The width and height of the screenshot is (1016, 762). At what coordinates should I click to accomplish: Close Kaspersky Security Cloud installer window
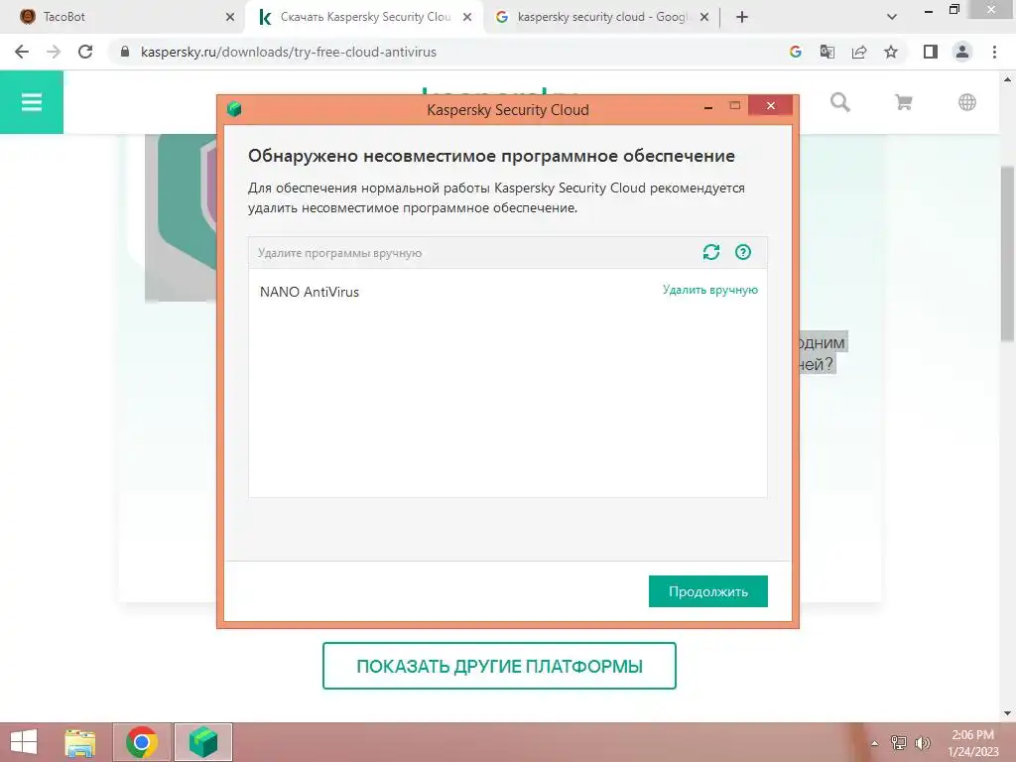[770, 105]
